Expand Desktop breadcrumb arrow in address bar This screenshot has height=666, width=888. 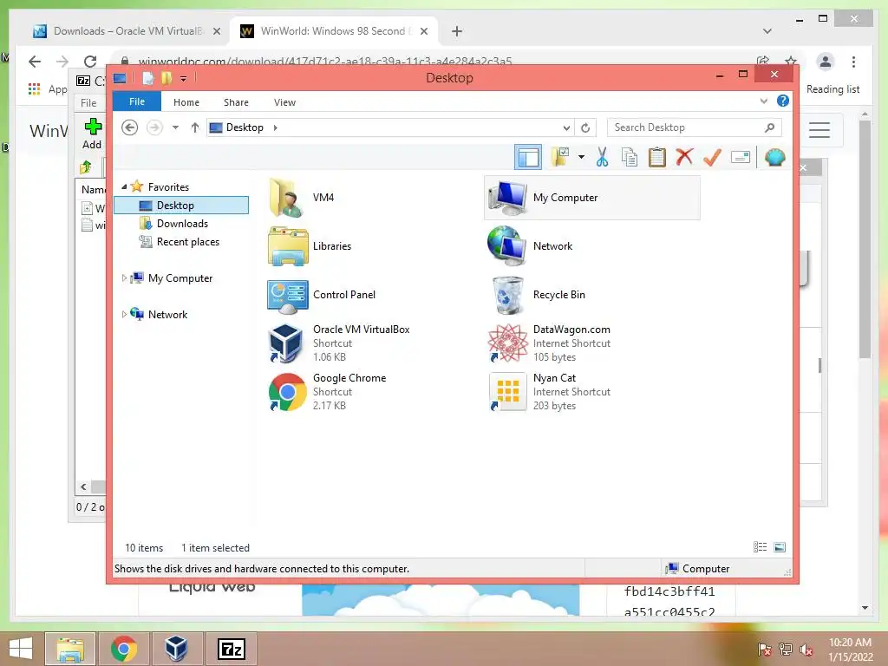coord(276,127)
